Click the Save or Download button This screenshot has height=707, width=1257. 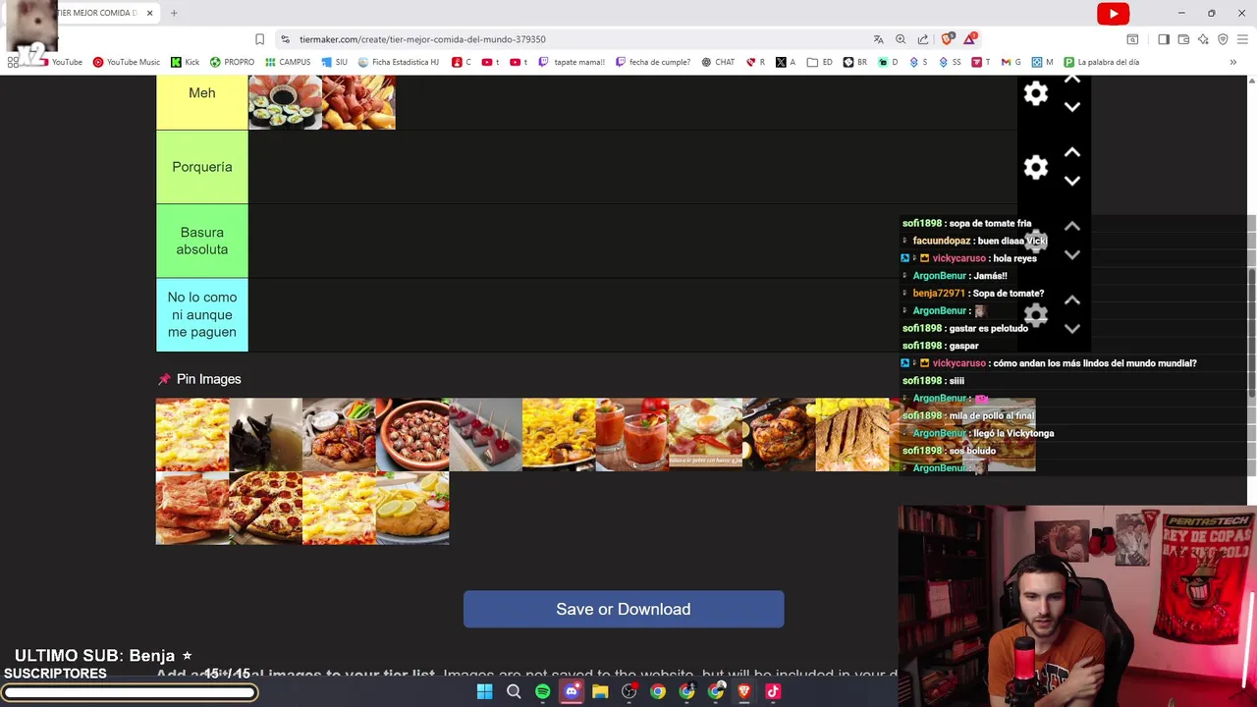(624, 609)
